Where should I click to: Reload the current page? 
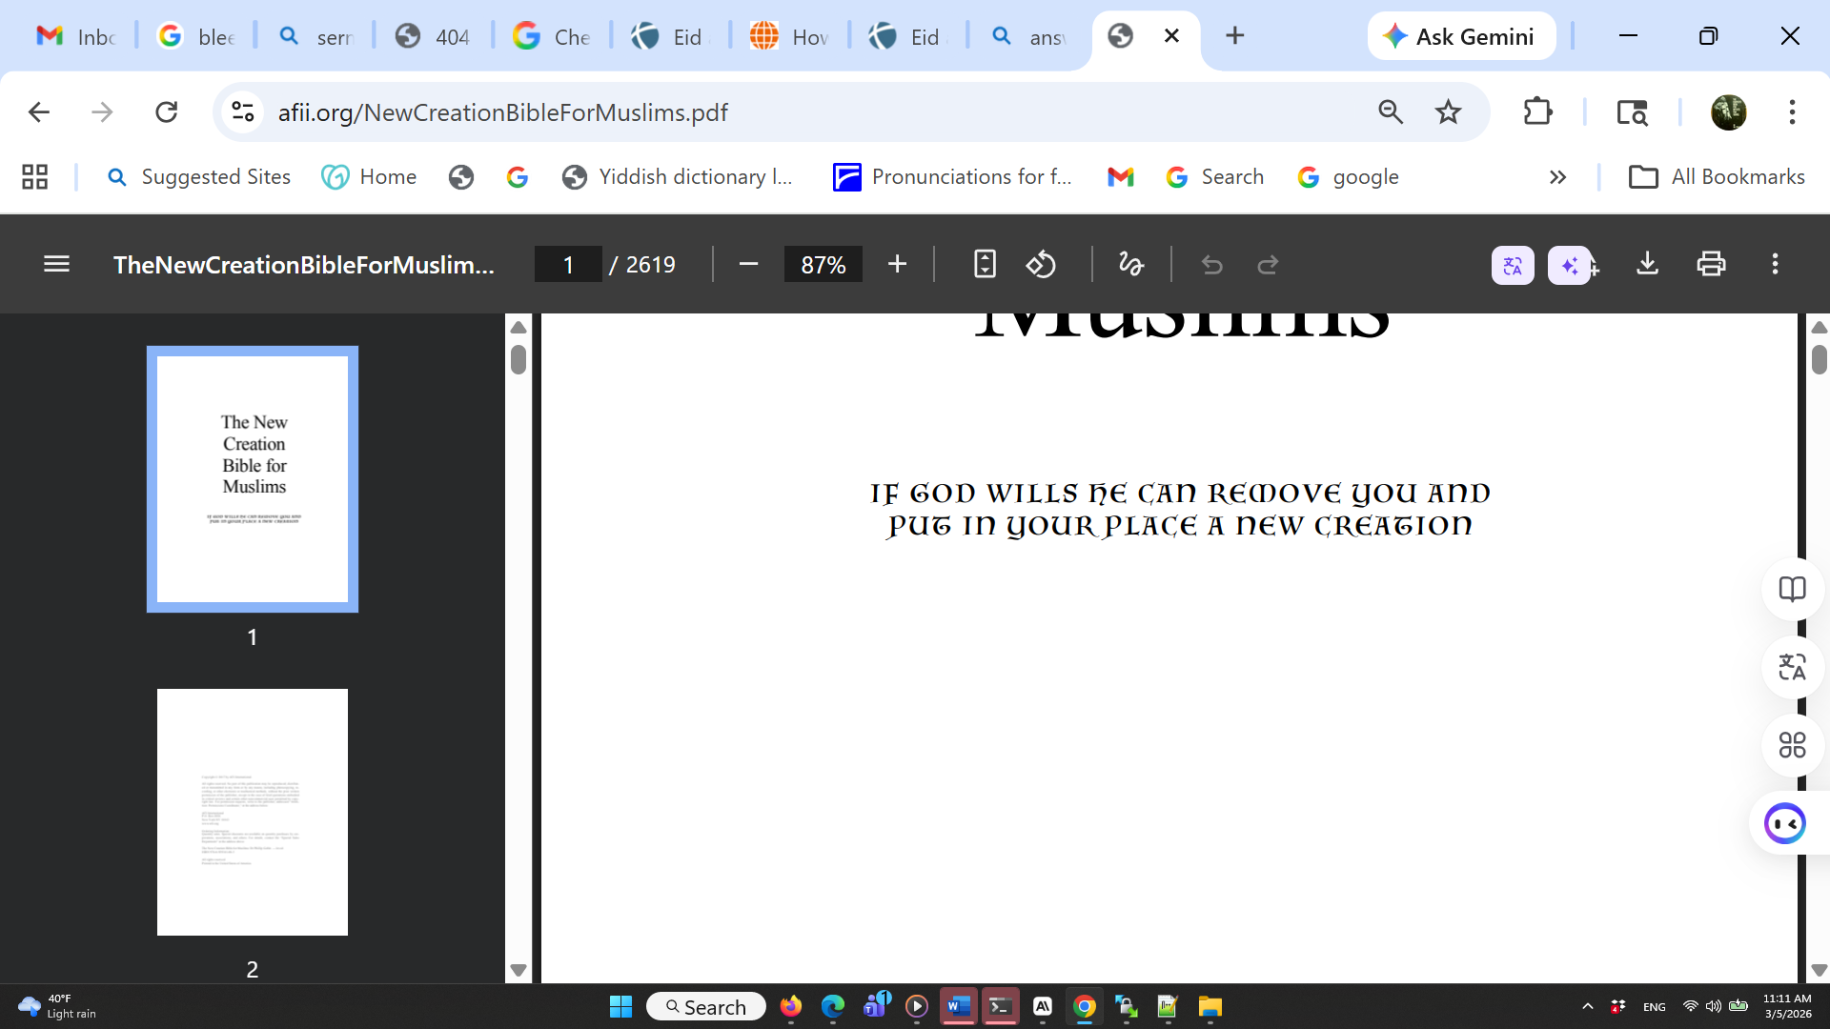pos(167,112)
